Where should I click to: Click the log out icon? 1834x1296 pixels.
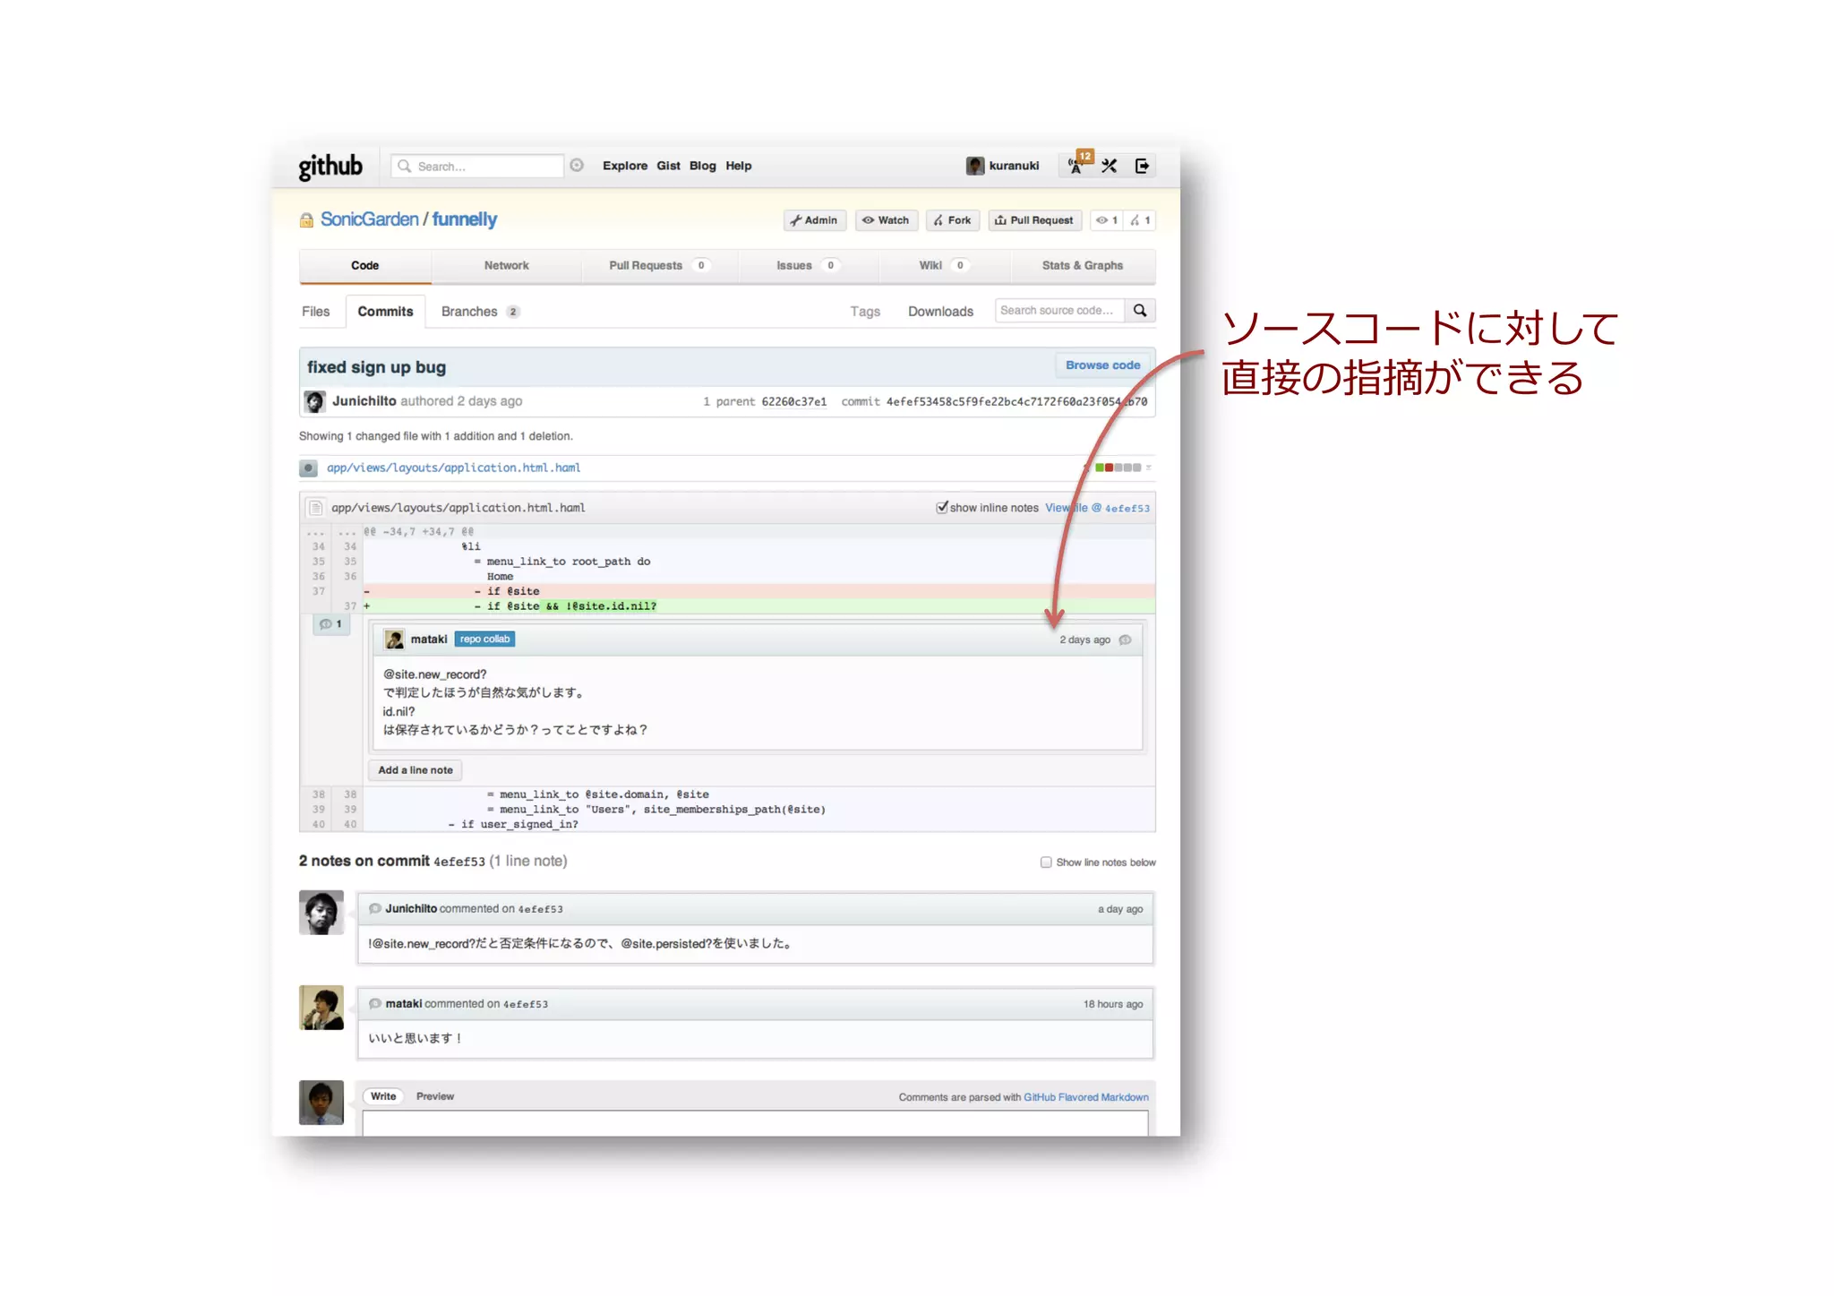(1142, 166)
